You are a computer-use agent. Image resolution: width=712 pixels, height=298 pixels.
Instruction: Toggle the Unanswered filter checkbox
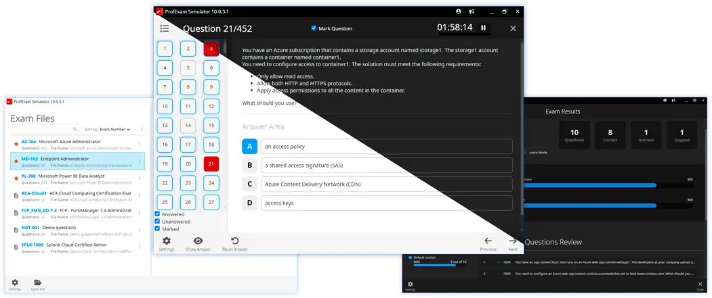click(x=157, y=222)
